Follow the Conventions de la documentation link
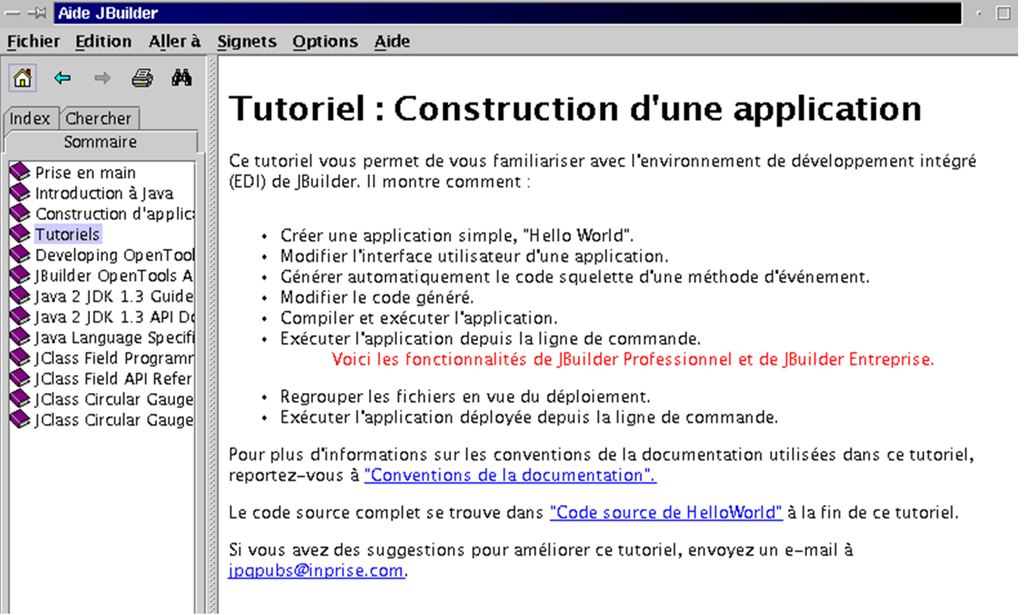 [x=510, y=475]
